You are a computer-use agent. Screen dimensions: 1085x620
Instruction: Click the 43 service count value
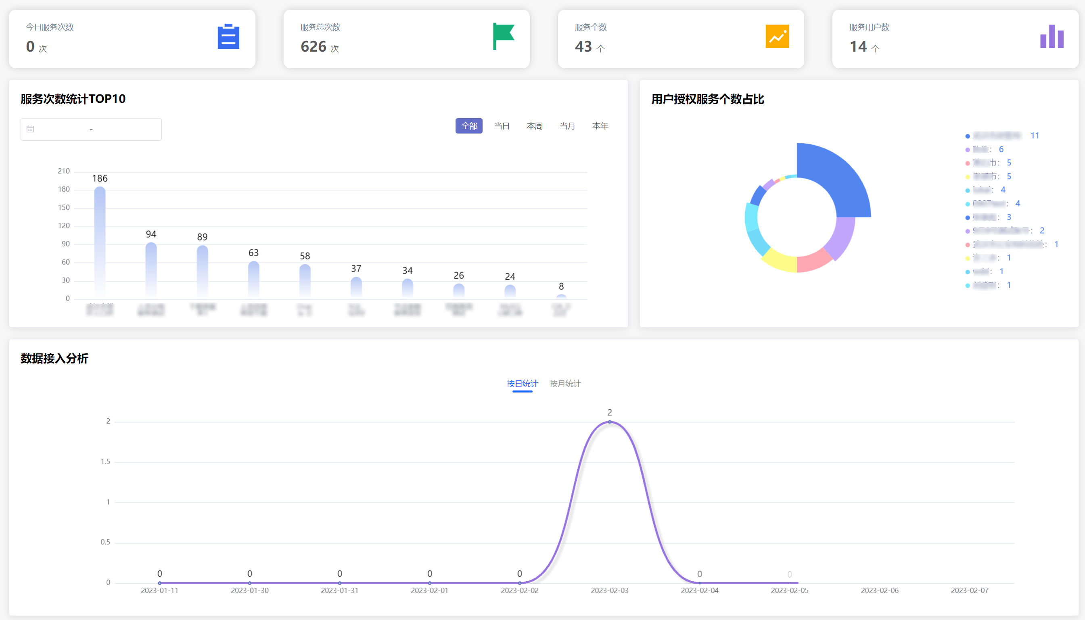pos(583,46)
